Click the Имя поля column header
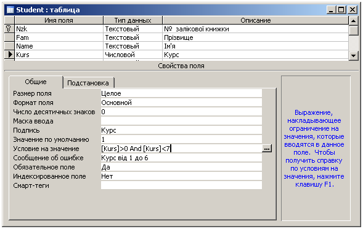This screenshot has width=363, height=229. point(59,20)
